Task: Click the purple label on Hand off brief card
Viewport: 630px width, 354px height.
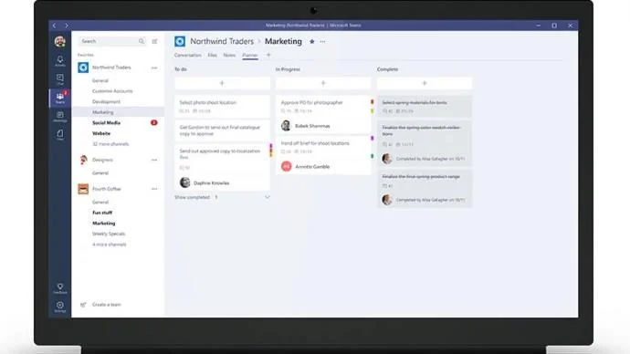Action: pos(372,138)
